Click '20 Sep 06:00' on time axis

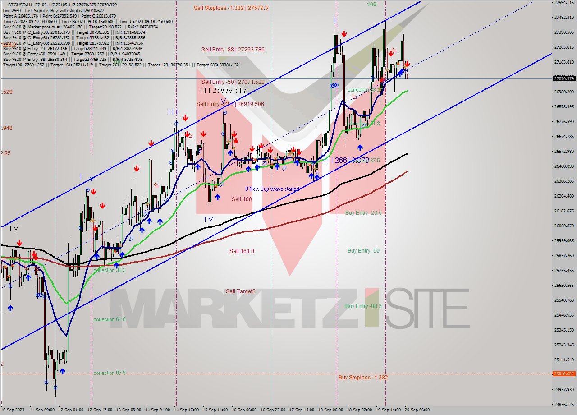pos(417,410)
